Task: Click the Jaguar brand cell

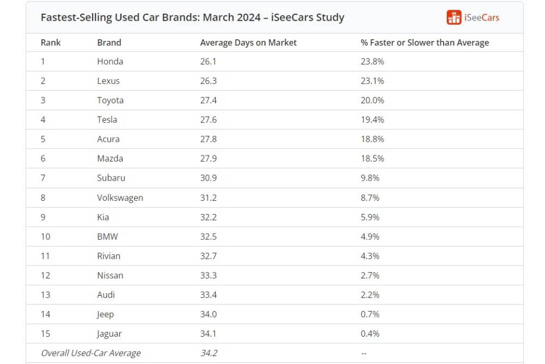Action: point(109,333)
